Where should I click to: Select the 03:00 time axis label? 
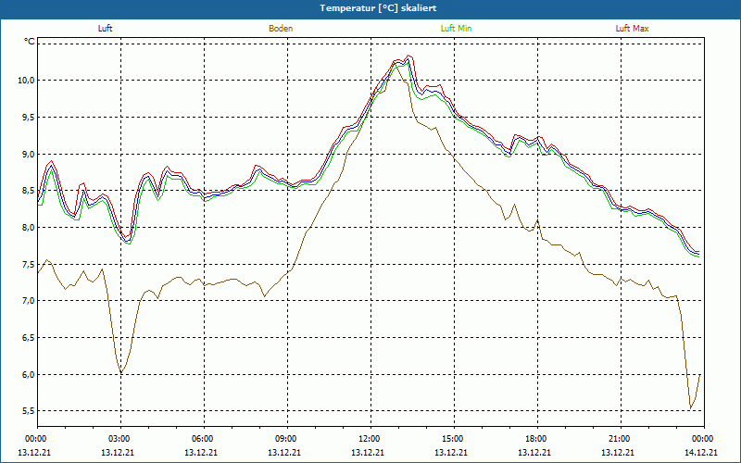(x=121, y=439)
